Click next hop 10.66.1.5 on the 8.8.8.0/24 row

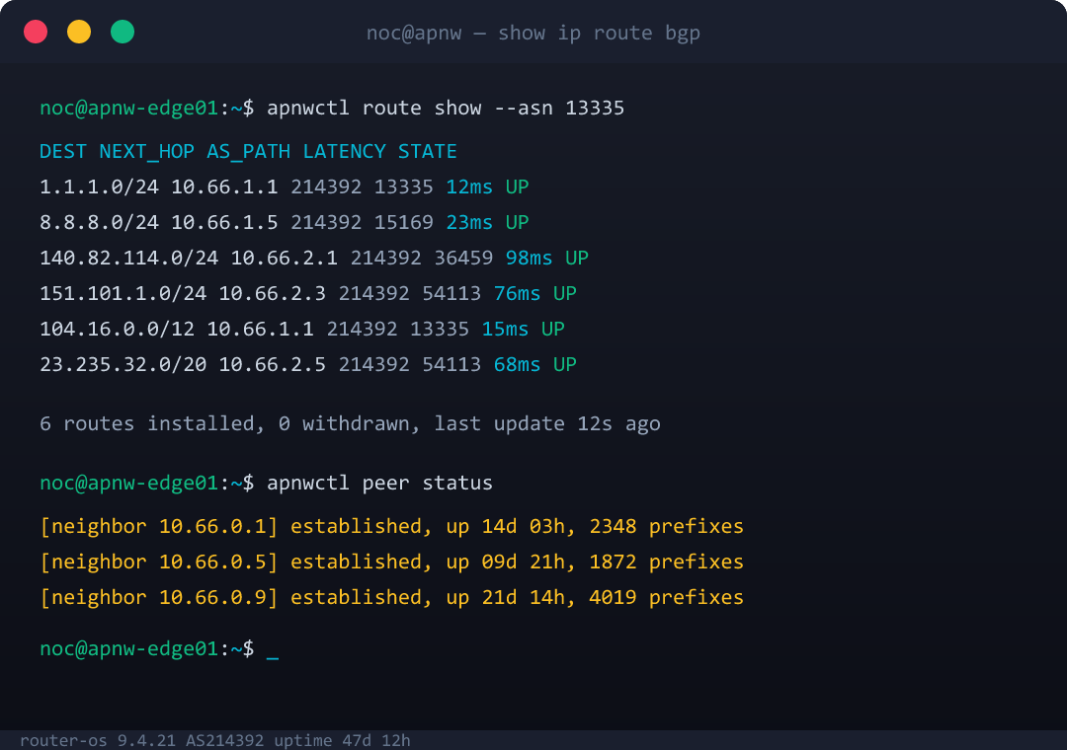point(224,222)
